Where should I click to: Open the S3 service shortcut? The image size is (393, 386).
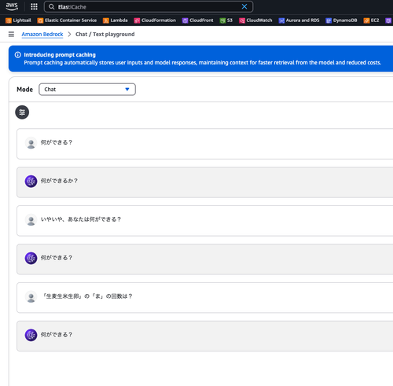[x=226, y=20]
